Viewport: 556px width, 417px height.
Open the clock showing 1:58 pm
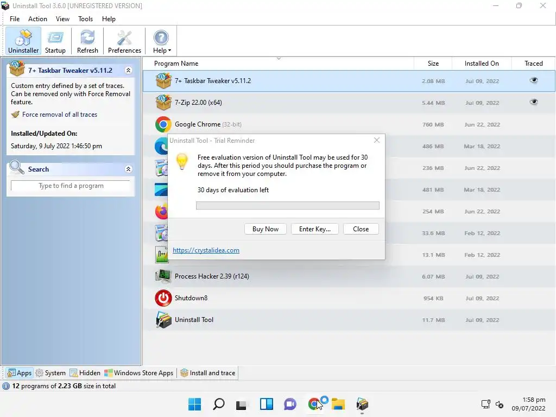tap(528, 404)
